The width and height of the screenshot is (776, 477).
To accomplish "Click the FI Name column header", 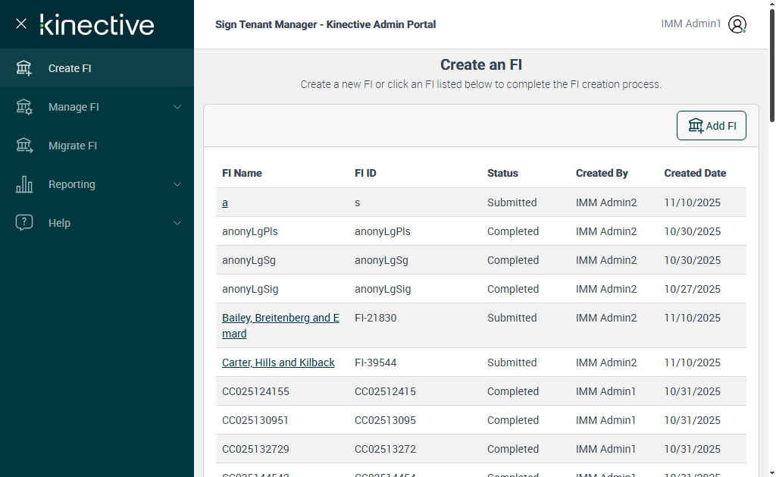I will 242,173.
